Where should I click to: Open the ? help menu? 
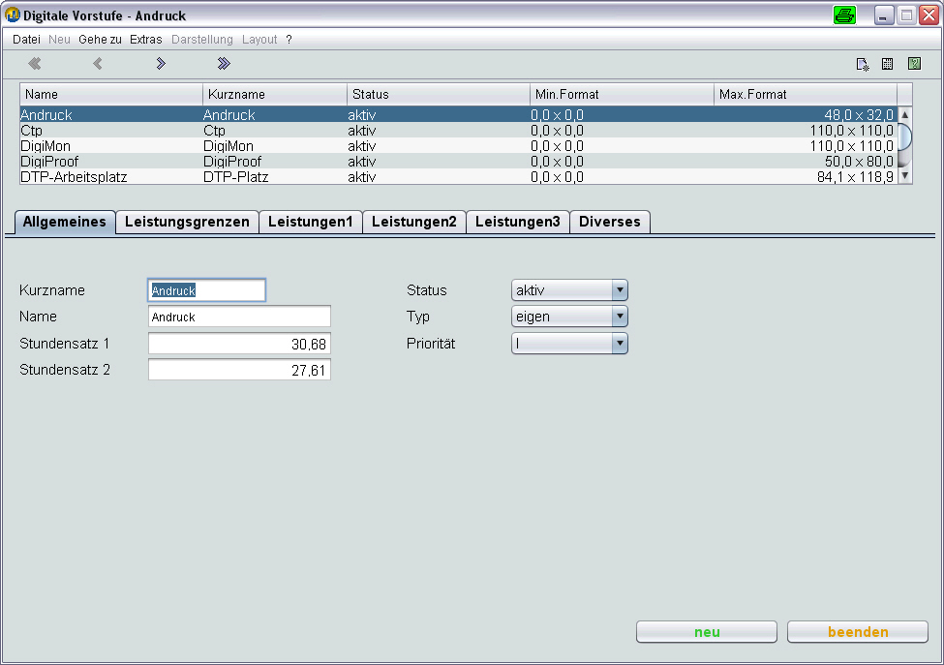click(289, 39)
